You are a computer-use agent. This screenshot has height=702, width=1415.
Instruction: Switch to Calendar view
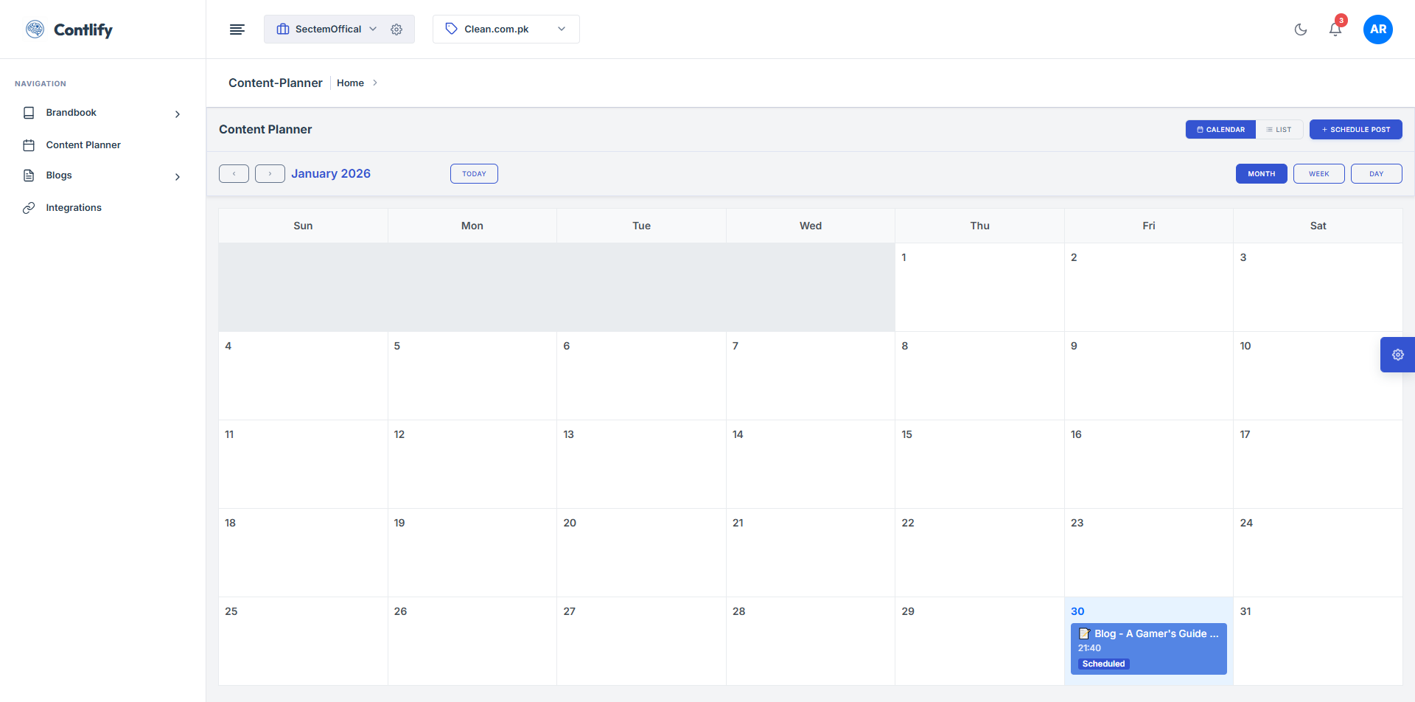pyautogui.click(x=1220, y=130)
